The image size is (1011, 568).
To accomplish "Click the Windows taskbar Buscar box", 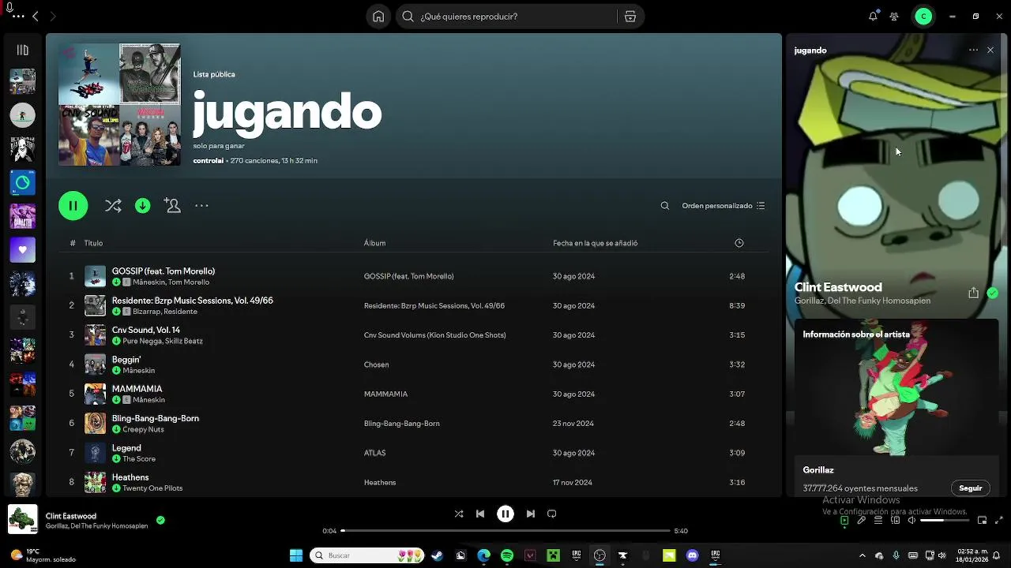I will [x=367, y=555].
